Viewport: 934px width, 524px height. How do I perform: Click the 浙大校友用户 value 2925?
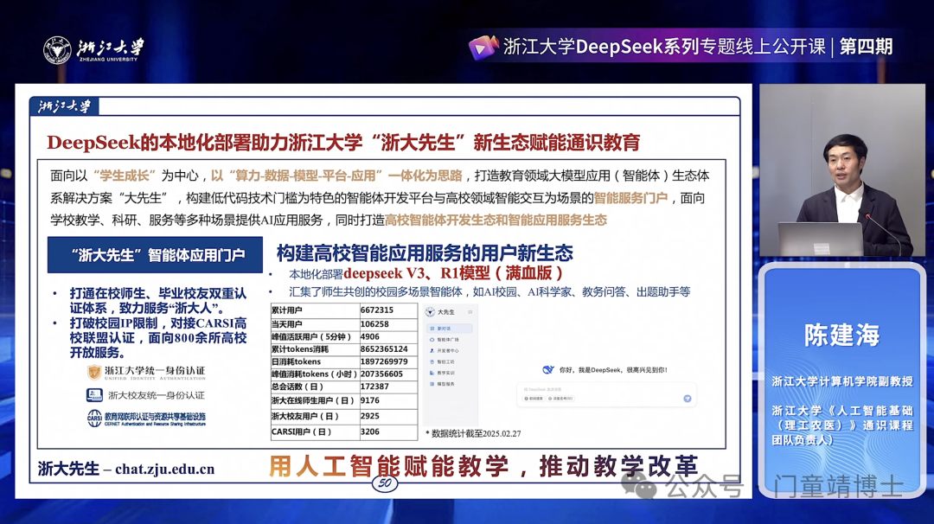pos(370,416)
